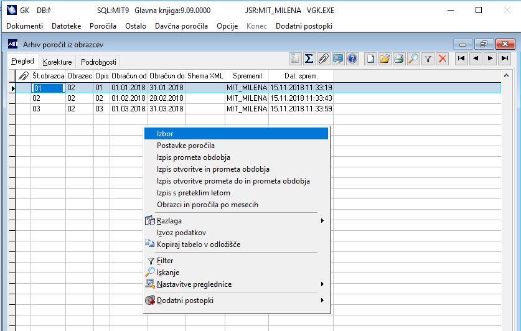Click the 28.02.2018 Obračun do cell
Viewport: 521px width, 331px height.
coord(166,98)
